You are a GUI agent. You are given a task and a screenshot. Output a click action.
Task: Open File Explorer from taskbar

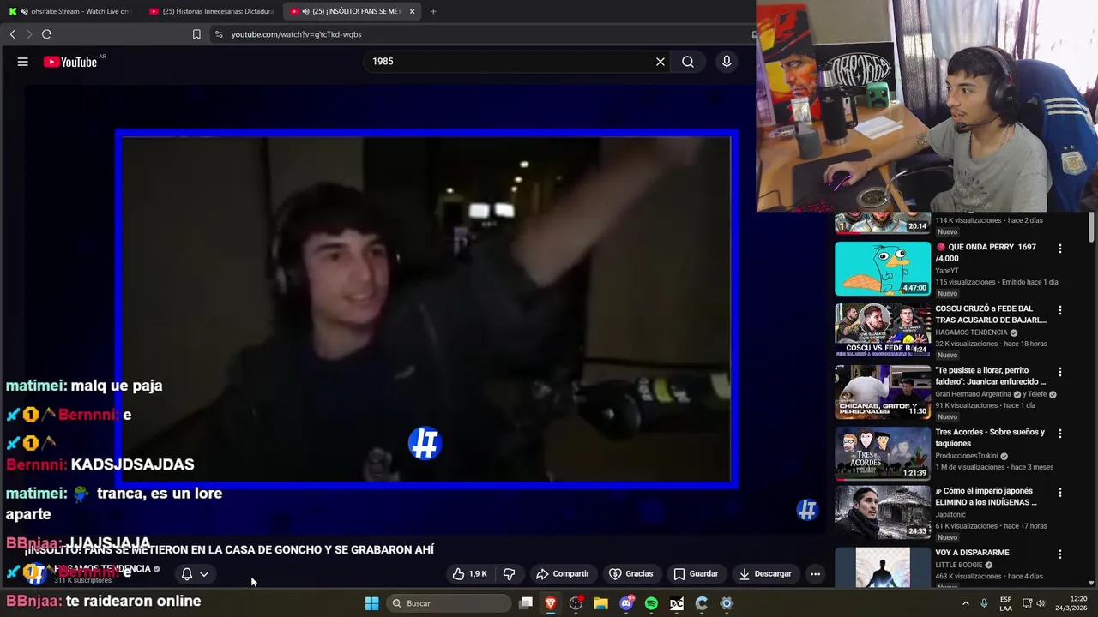tap(600, 603)
